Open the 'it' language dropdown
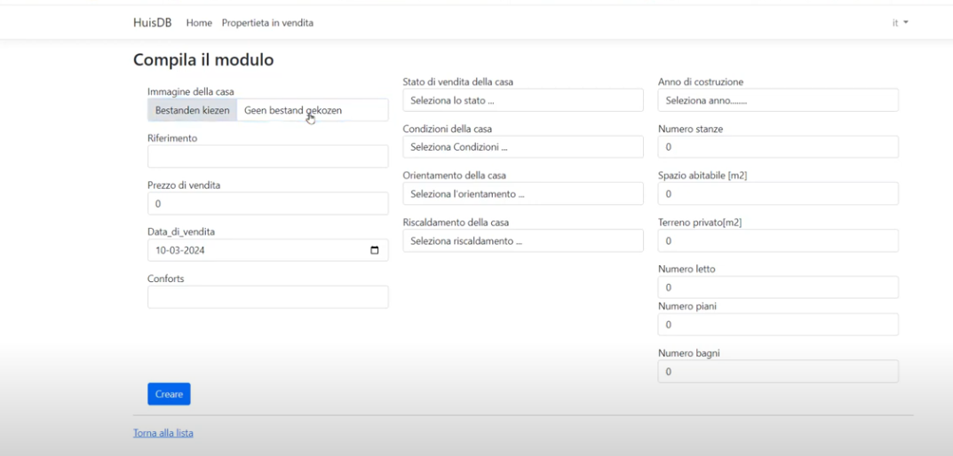The width and height of the screenshot is (953, 456). click(x=900, y=22)
